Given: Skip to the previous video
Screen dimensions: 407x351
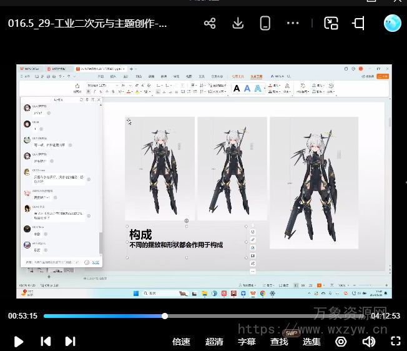Looking at the screenshot, I should 46,342.
